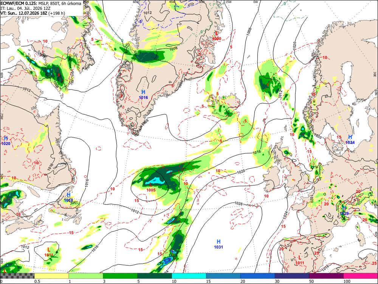Click the royal blue 20–30 legend swatch
Viewport: 378px width, 284px height.
pos(257,276)
